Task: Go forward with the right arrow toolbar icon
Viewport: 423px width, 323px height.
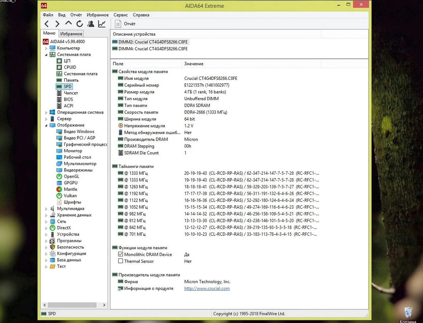Action: click(57, 24)
